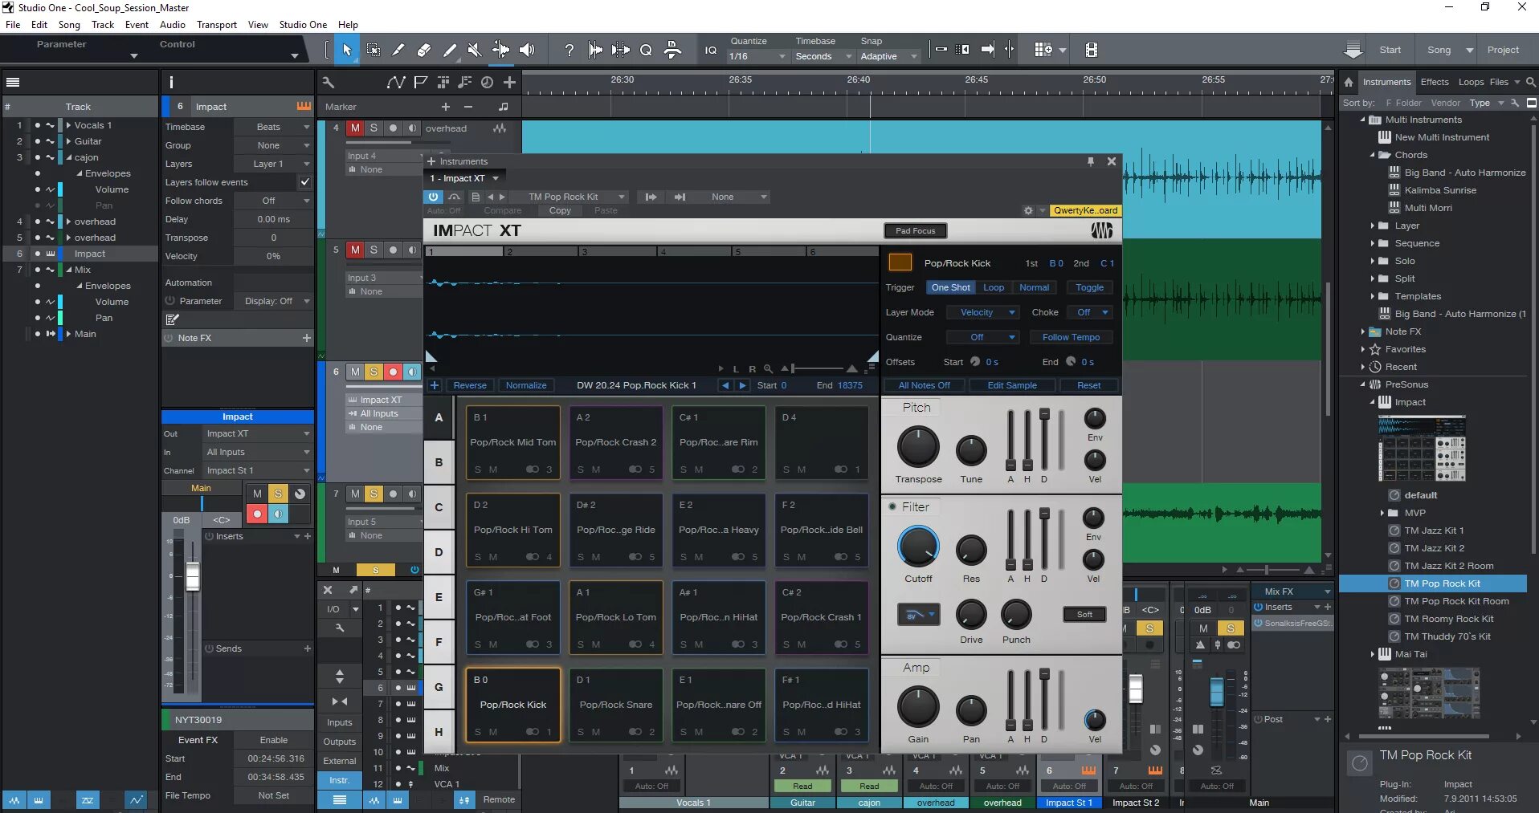Mute the first overhead track (track 4)
This screenshot has height=813, width=1539.
coord(355,128)
